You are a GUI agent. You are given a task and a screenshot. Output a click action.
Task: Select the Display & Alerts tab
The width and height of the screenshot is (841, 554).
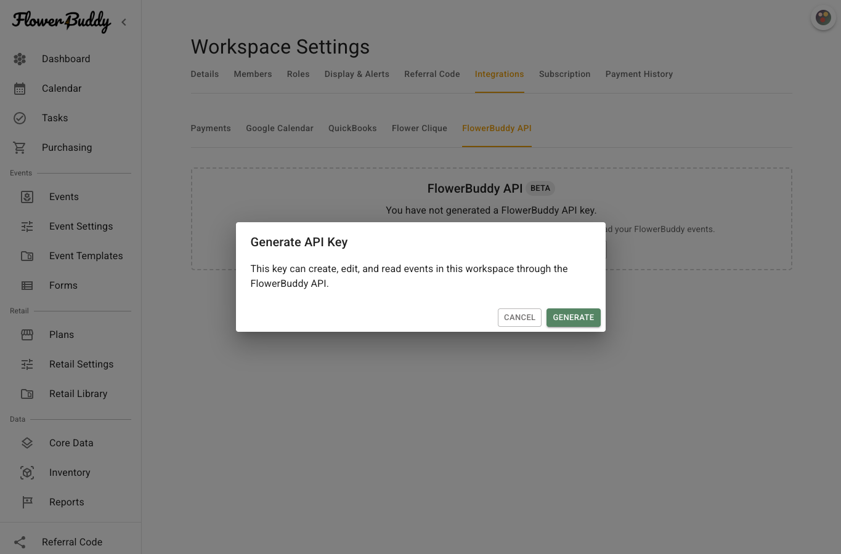[357, 74]
